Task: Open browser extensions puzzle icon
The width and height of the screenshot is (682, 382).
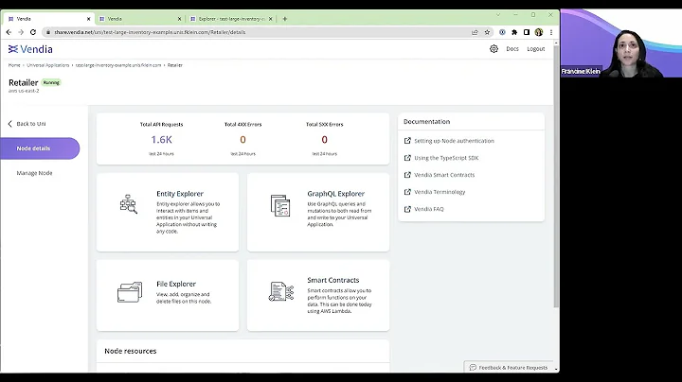Action: (514, 32)
